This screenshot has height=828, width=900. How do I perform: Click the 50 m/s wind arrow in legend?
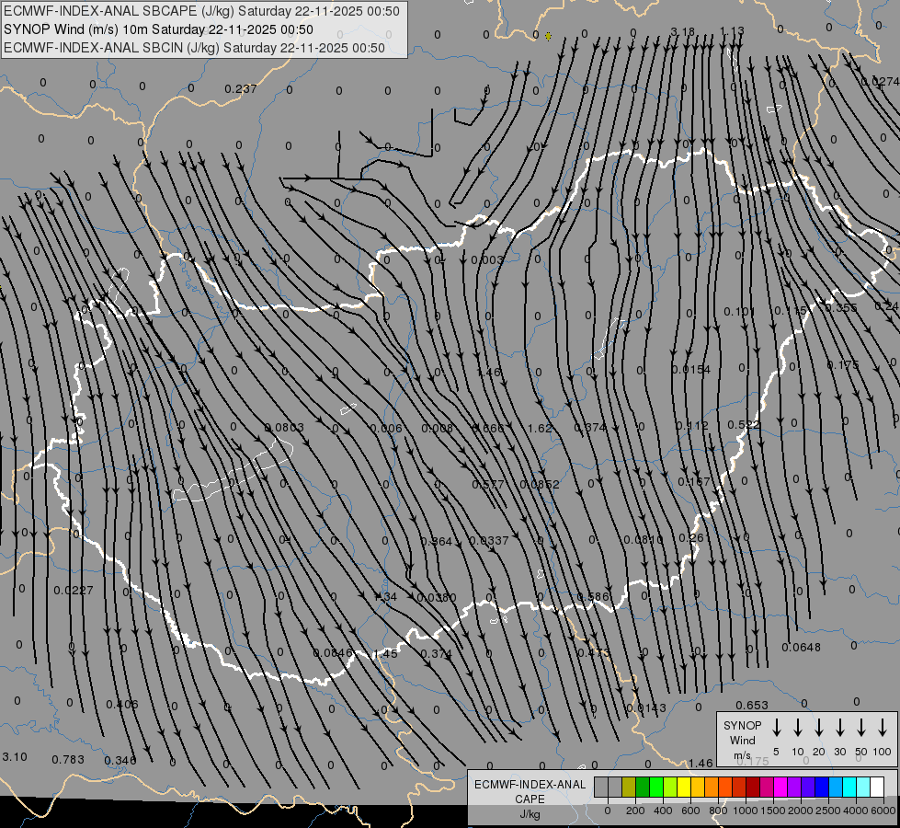pos(861,728)
